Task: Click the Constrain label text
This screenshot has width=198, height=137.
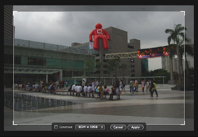Action: point(66,127)
